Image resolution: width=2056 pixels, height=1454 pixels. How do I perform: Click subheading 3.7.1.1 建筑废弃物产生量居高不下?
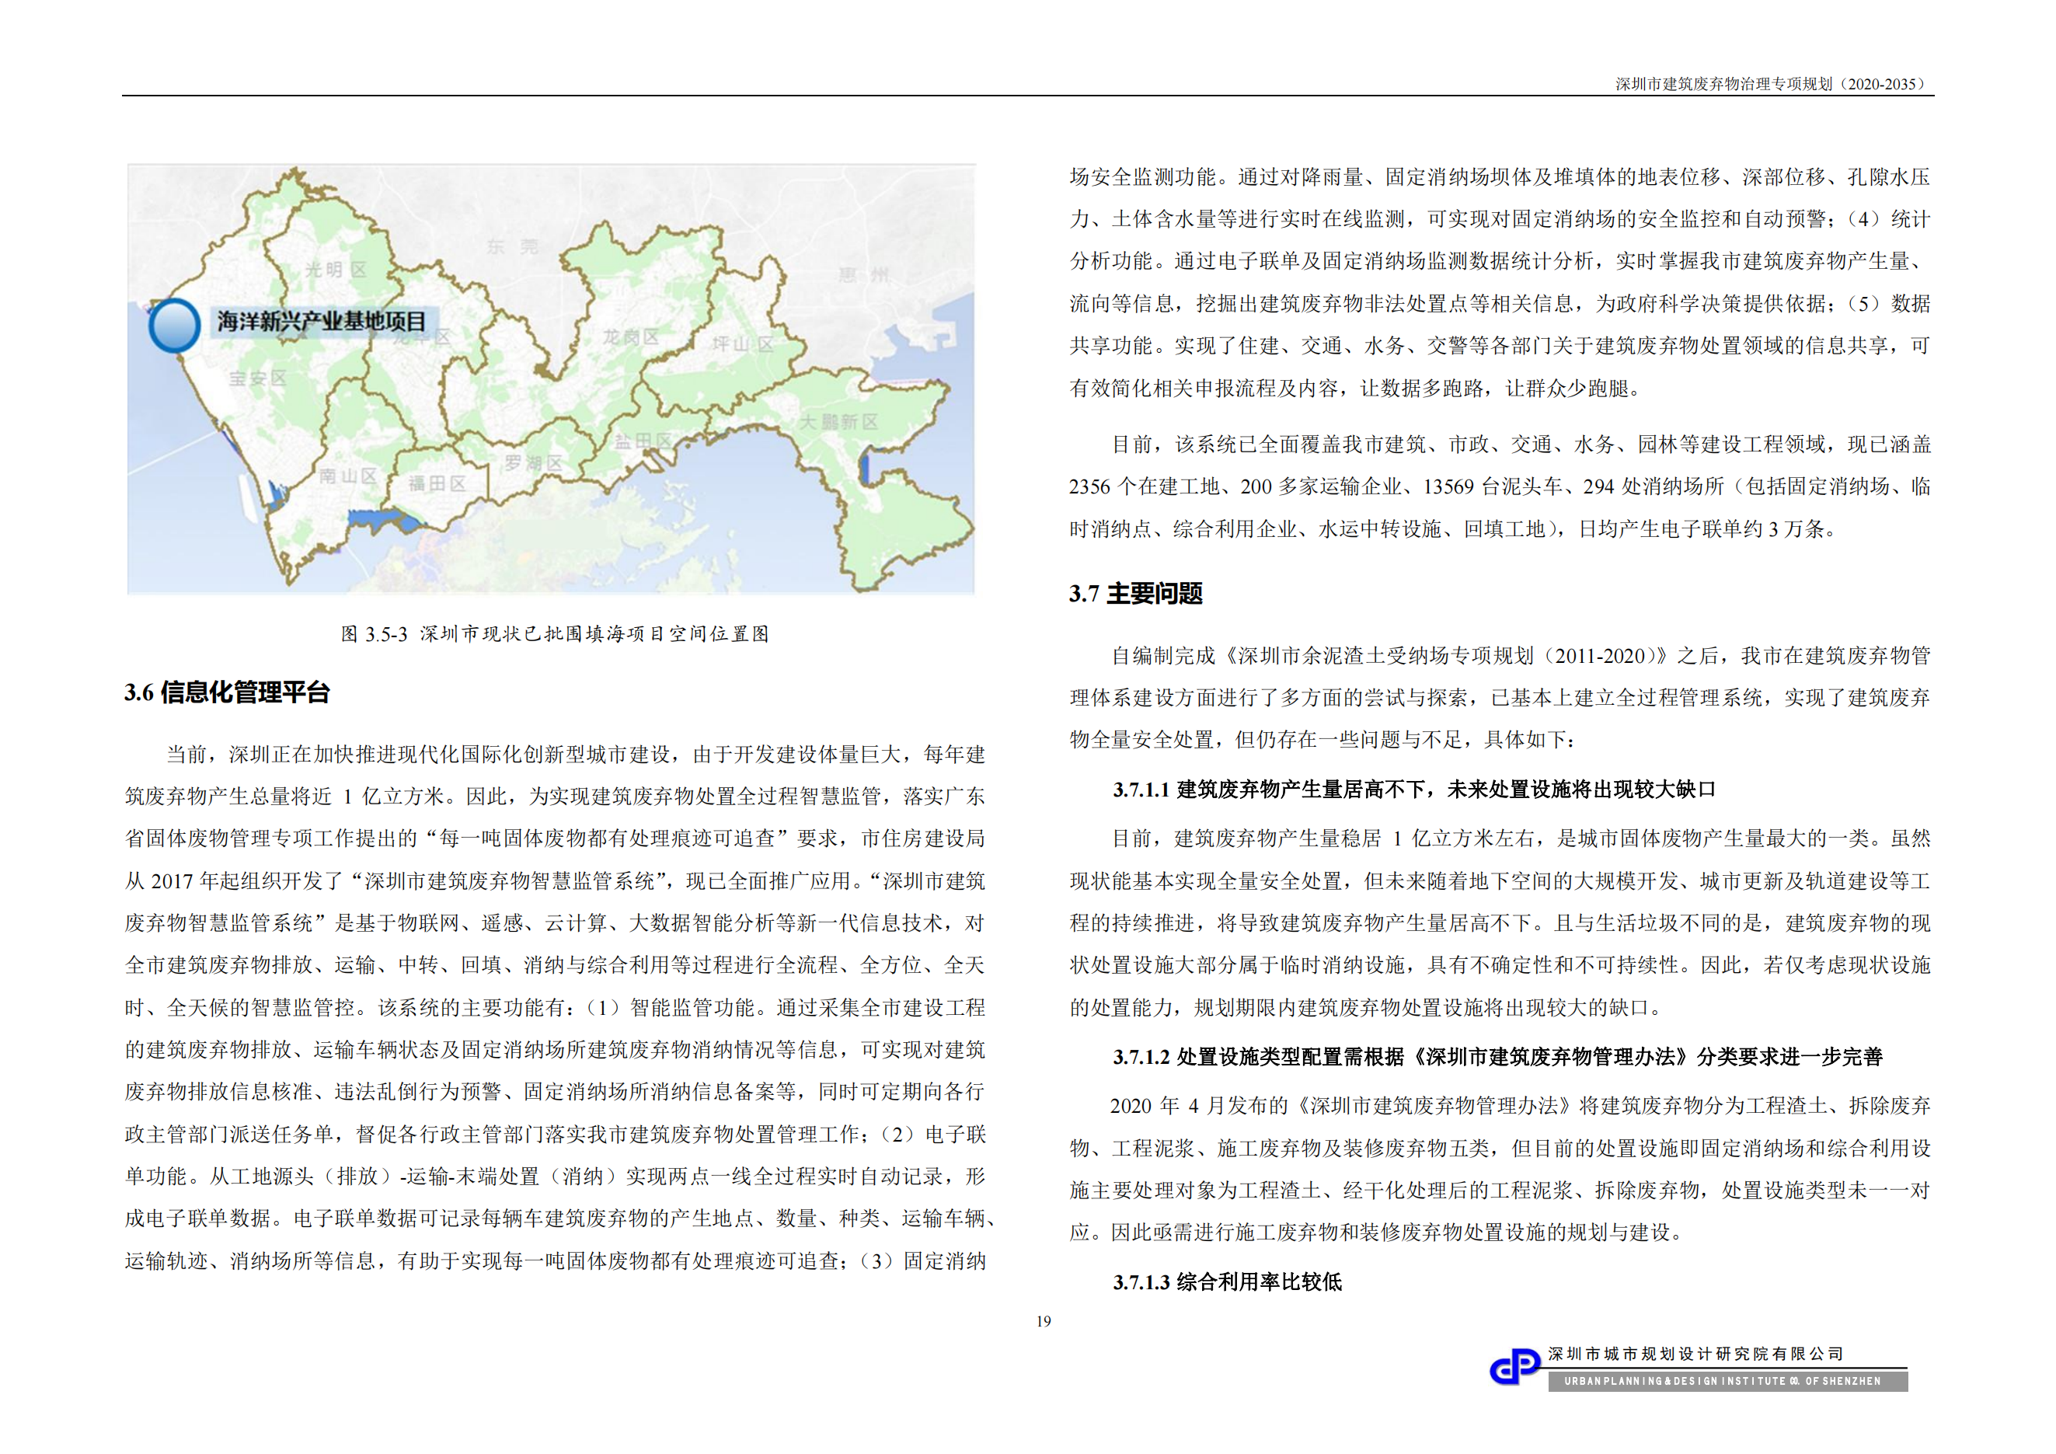click(x=1414, y=790)
